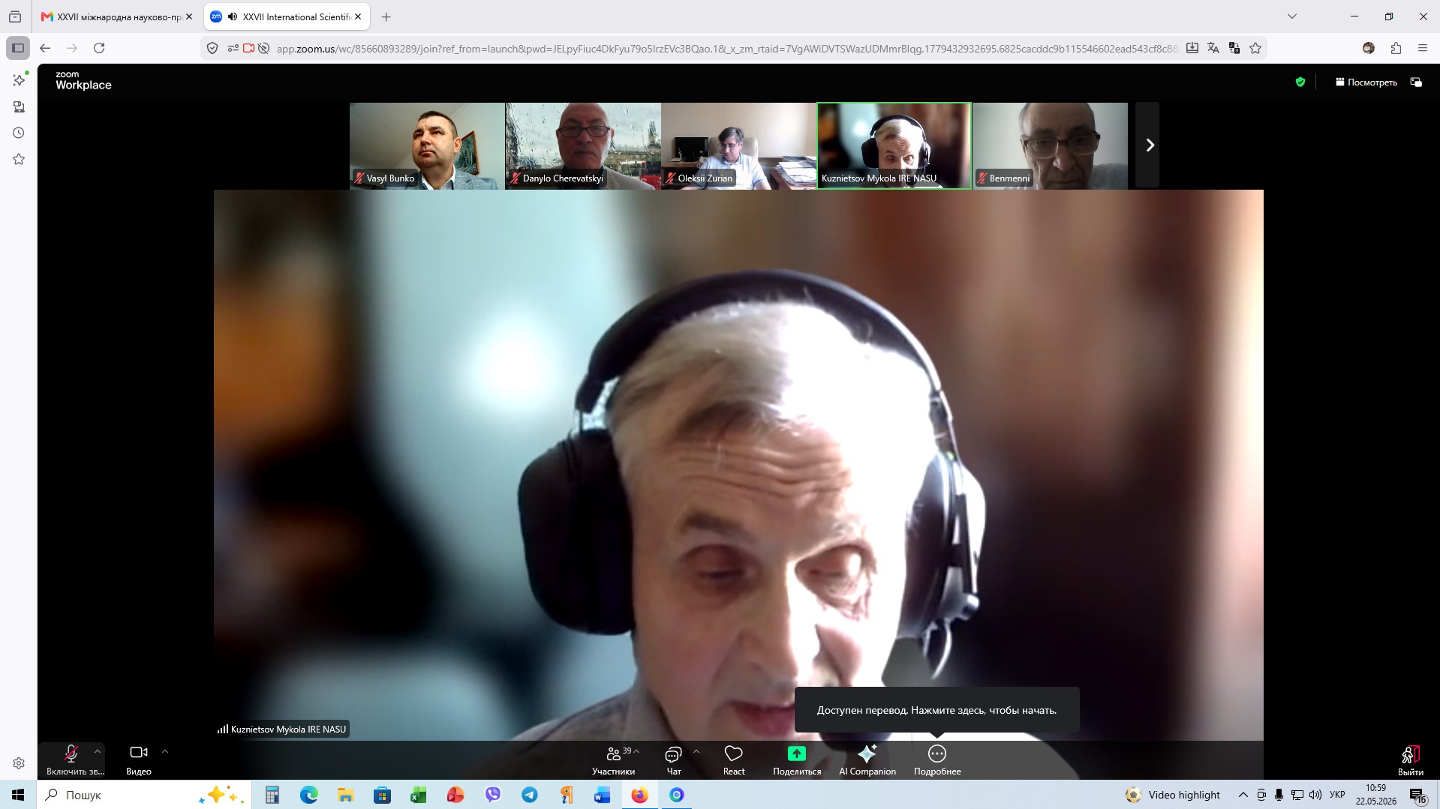This screenshot has width=1440, height=809.
Task: Expand participants options arrow
Action: click(637, 751)
